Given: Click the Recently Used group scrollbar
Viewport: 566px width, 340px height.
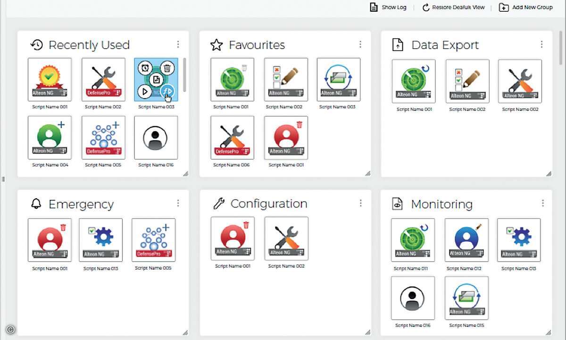Looking at the screenshot, I should click(x=184, y=75).
